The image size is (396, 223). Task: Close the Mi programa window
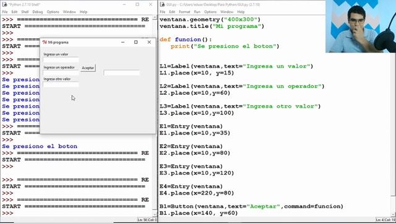coord(149,42)
